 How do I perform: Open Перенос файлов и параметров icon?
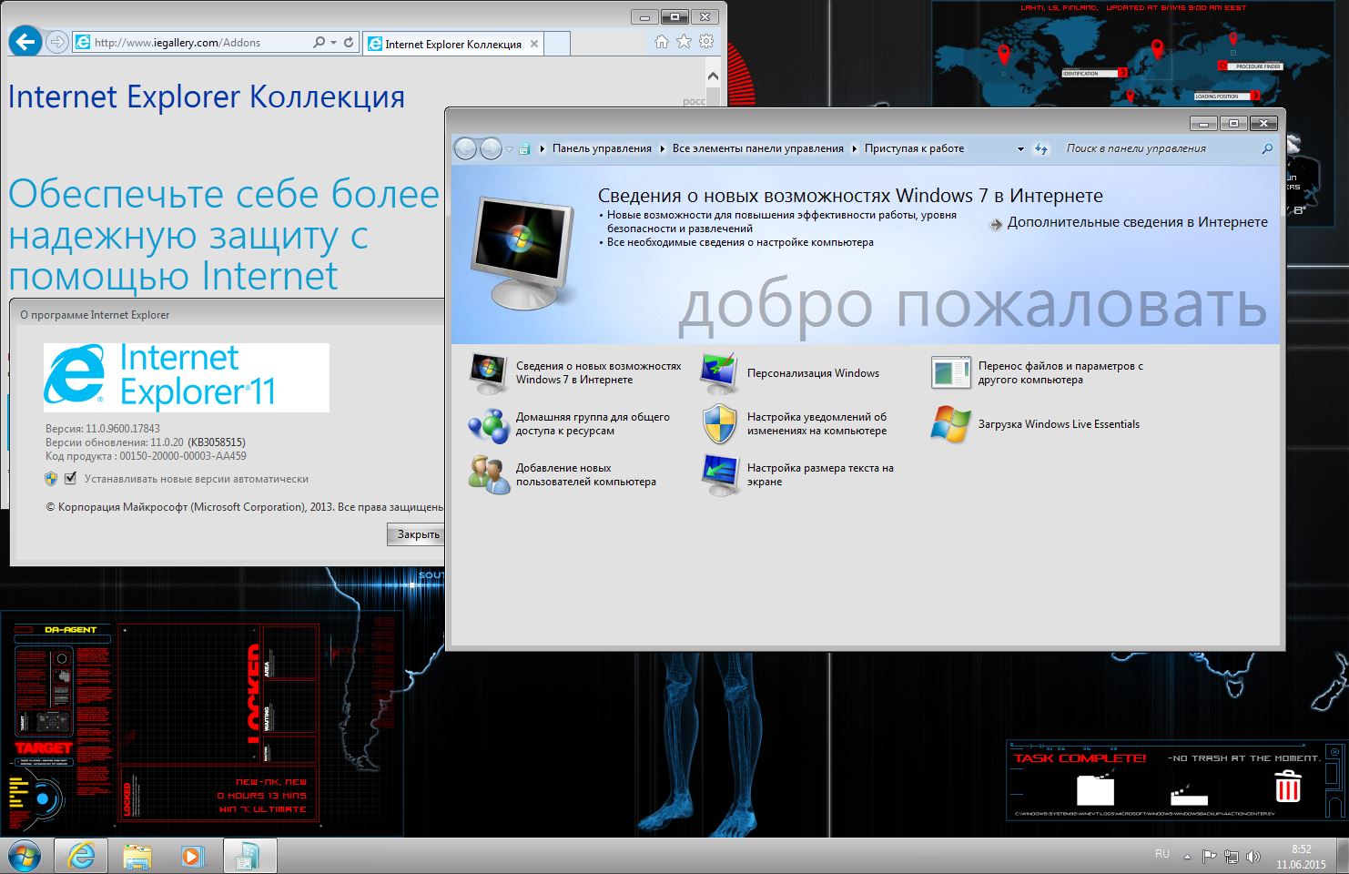(x=951, y=372)
